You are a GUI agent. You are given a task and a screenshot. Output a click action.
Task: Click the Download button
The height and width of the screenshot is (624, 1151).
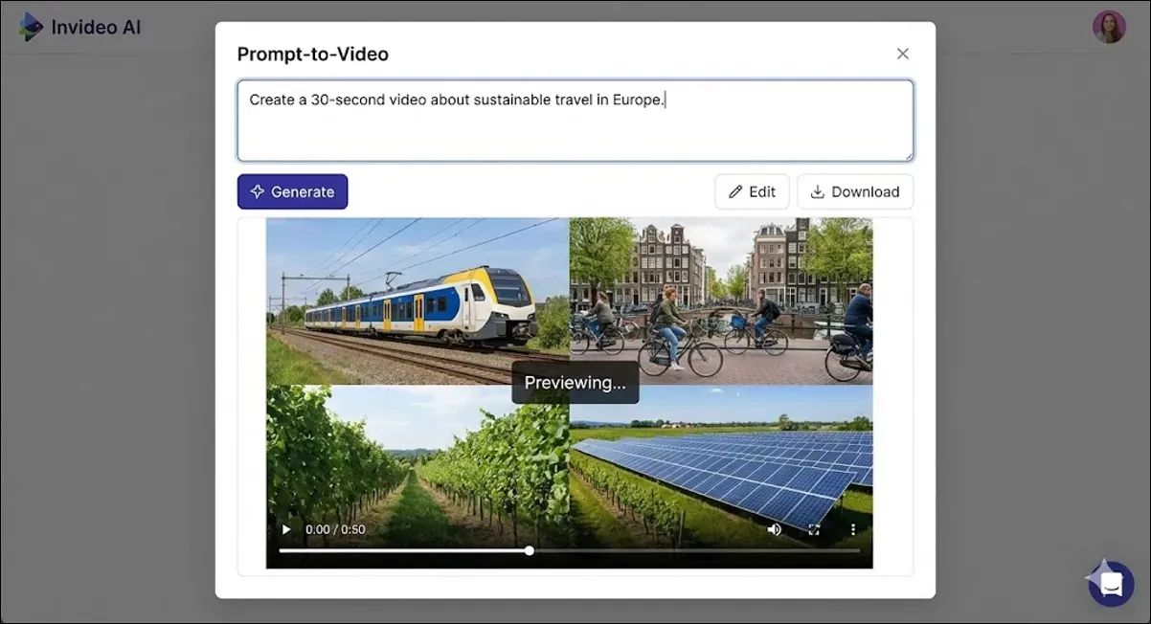tap(855, 191)
